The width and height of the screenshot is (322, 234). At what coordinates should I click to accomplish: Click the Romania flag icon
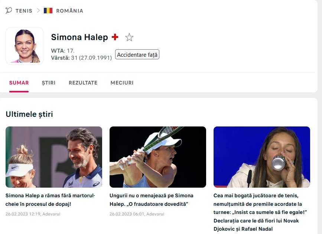pos(48,10)
